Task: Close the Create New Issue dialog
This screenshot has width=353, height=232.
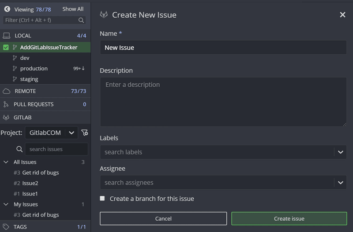Action: tap(342, 15)
